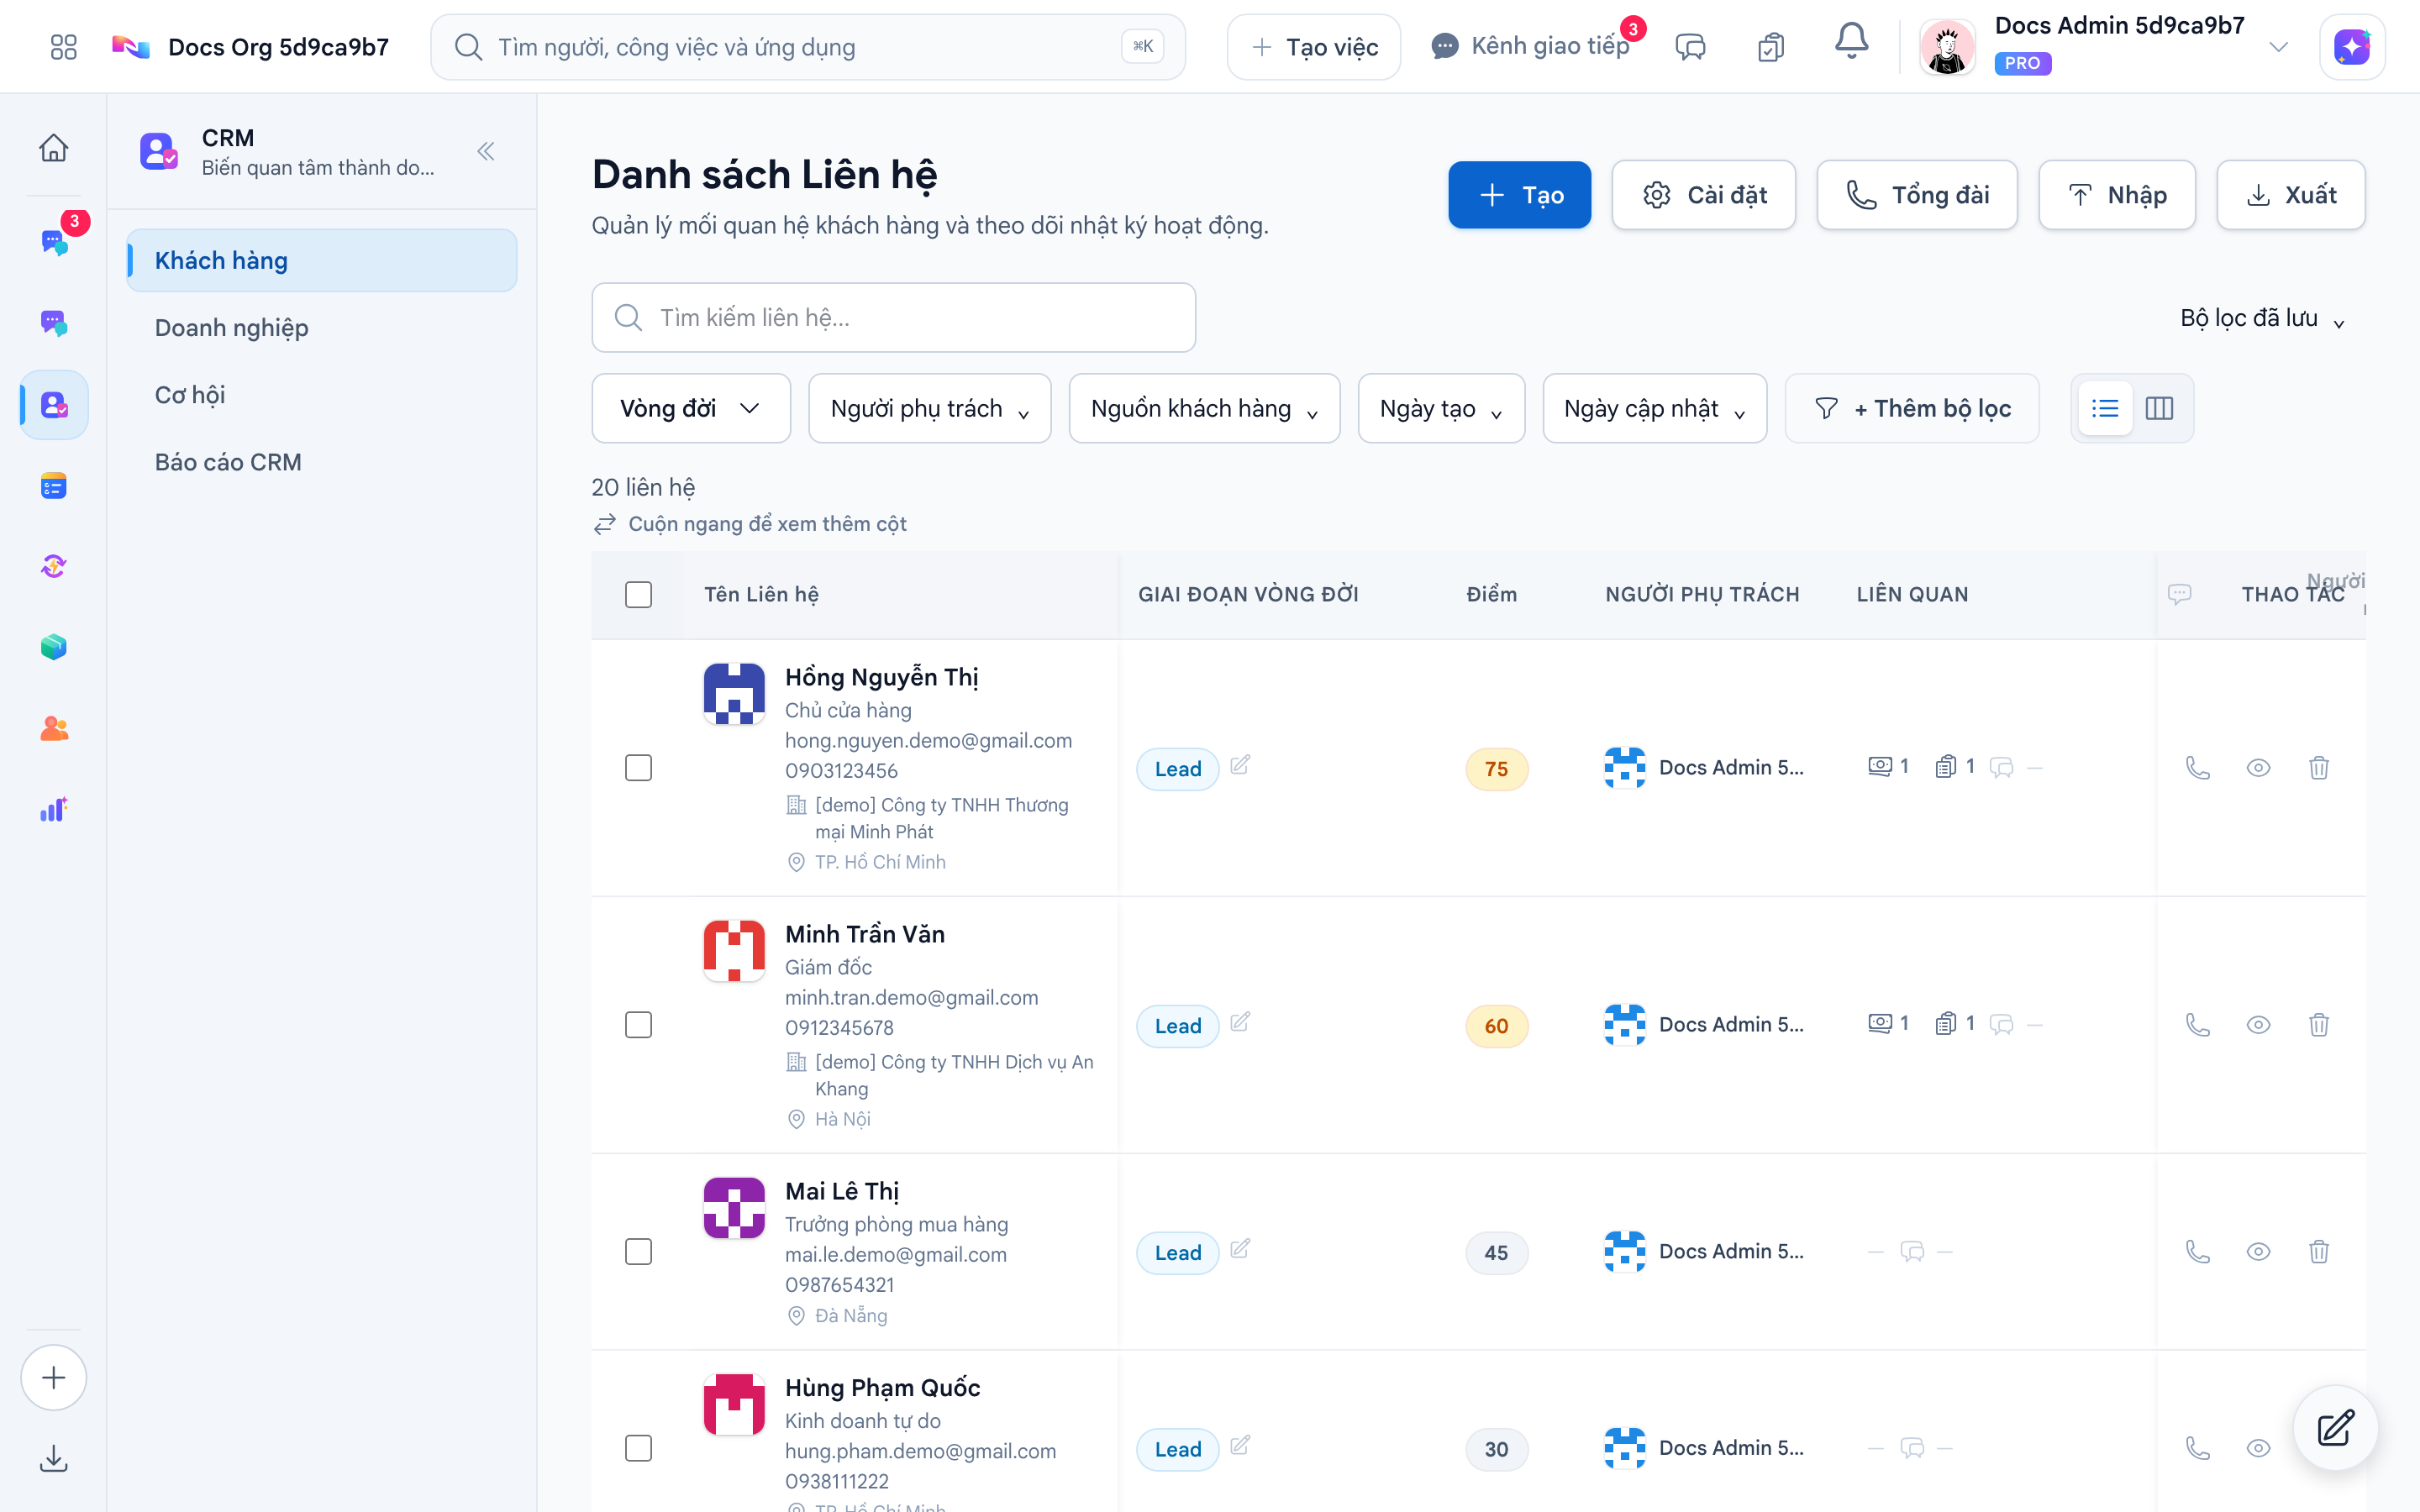Open the Báo cáo CRM menu item
This screenshot has height=1512, width=2420.
tap(322, 462)
